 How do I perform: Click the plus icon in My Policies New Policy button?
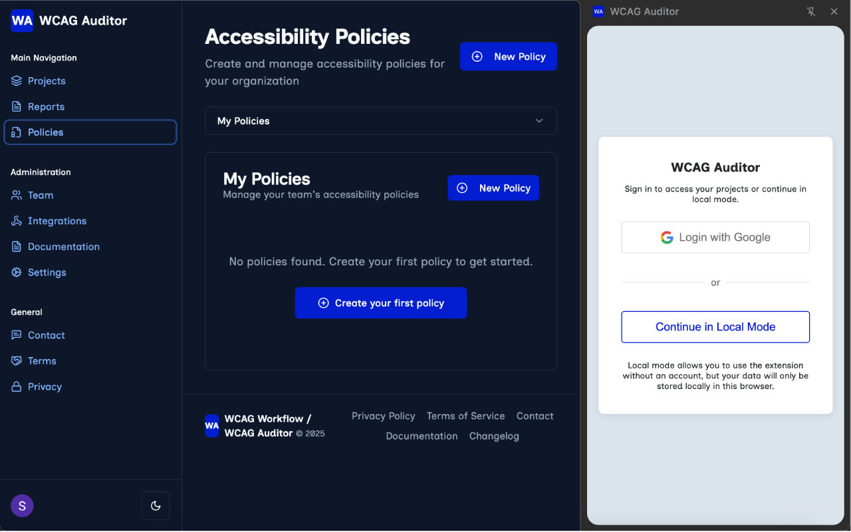pyautogui.click(x=462, y=188)
